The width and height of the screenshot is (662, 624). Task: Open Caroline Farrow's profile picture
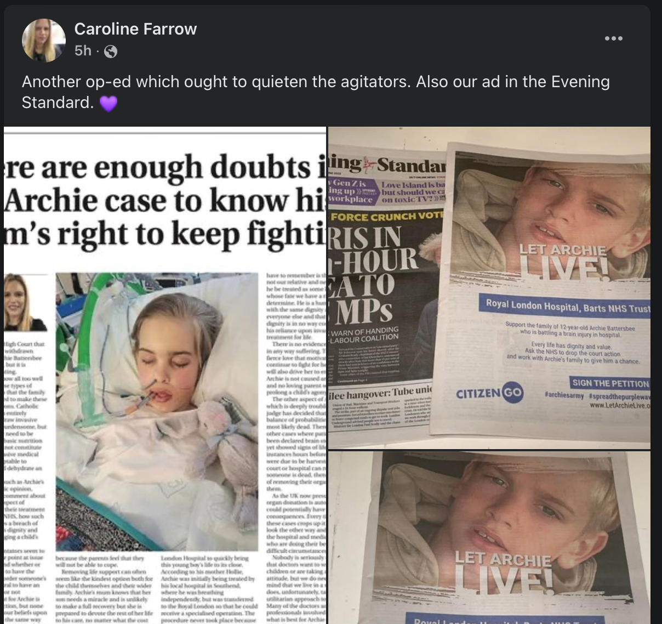tap(44, 40)
